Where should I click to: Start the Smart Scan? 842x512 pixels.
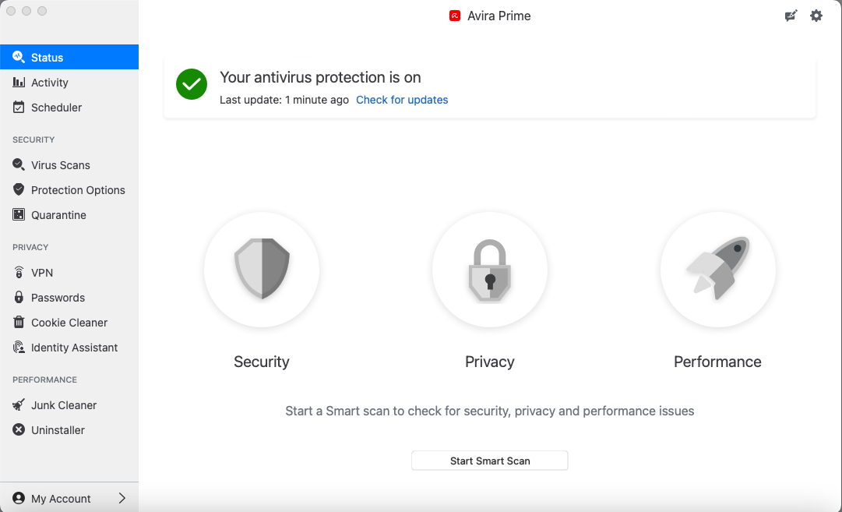tap(490, 461)
